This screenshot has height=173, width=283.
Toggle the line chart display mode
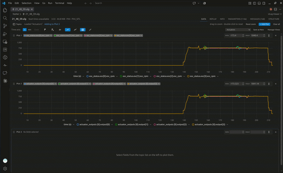(x=68, y=30)
